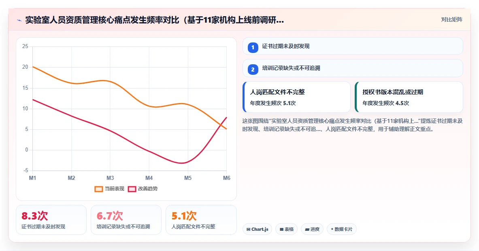
Task: Open the 5.1次 statistic card
Action: pyautogui.click(x=201, y=220)
